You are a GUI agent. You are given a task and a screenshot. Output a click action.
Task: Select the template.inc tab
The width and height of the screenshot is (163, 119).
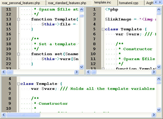[x=103, y=3]
